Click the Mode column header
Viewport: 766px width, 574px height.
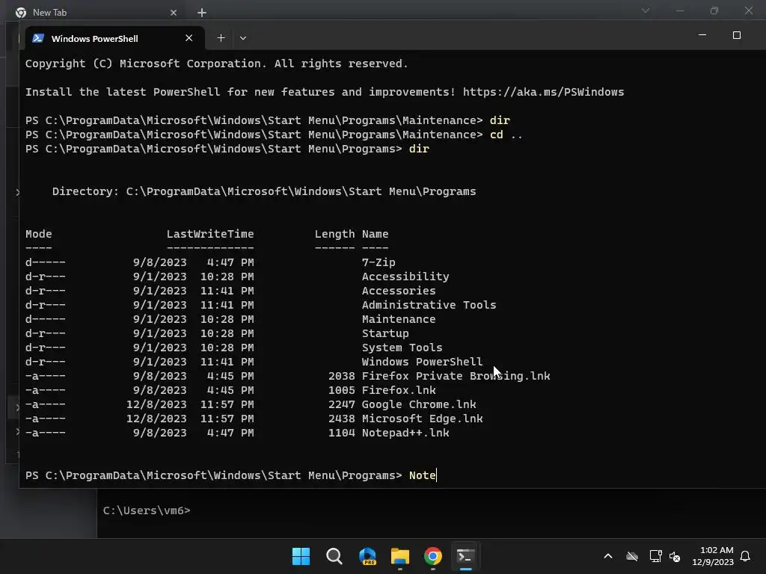39,234
